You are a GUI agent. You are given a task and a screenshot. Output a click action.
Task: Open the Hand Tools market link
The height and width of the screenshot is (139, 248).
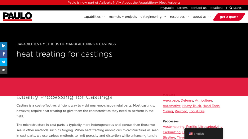pos(211,106)
